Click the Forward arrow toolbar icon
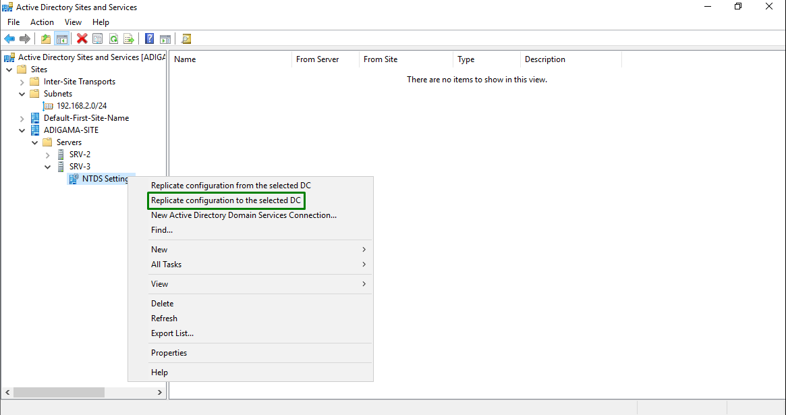The image size is (786, 415). [24, 38]
